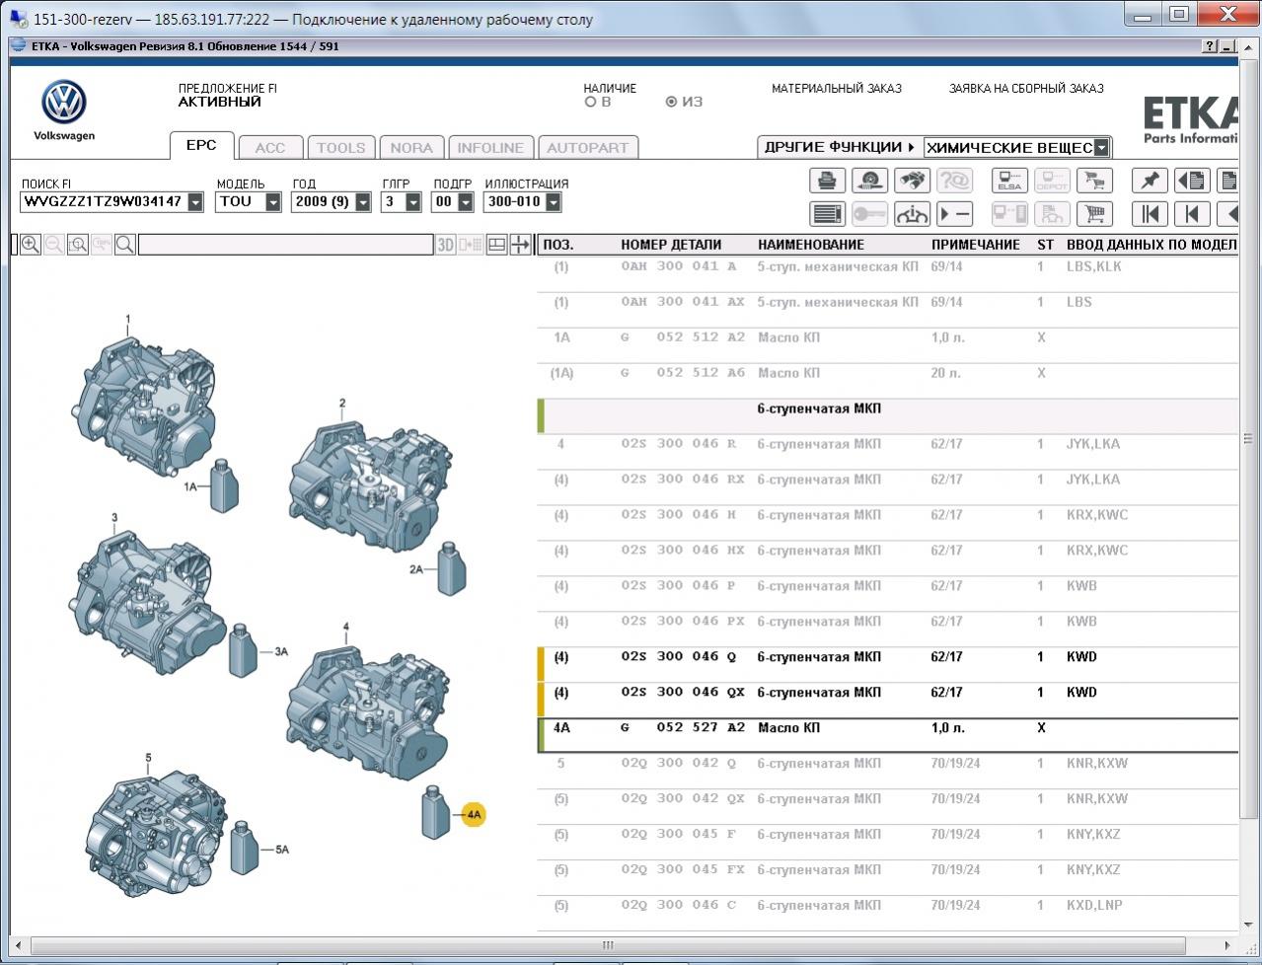Click the 4A hotspot in illustration
The image size is (1262, 965).
pyautogui.click(x=475, y=815)
